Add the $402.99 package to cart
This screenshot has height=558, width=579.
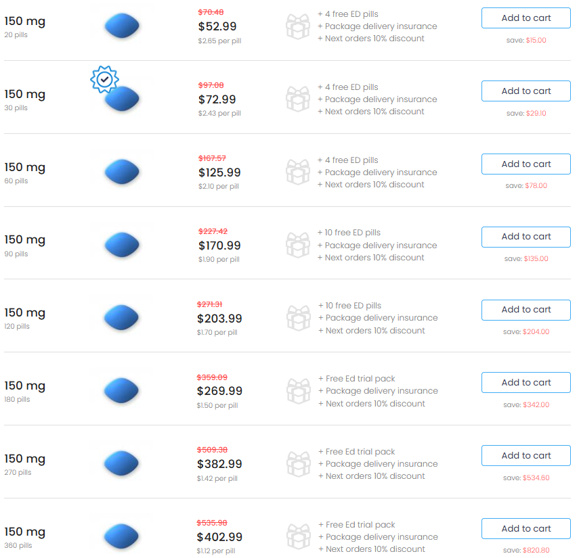pos(526,529)
